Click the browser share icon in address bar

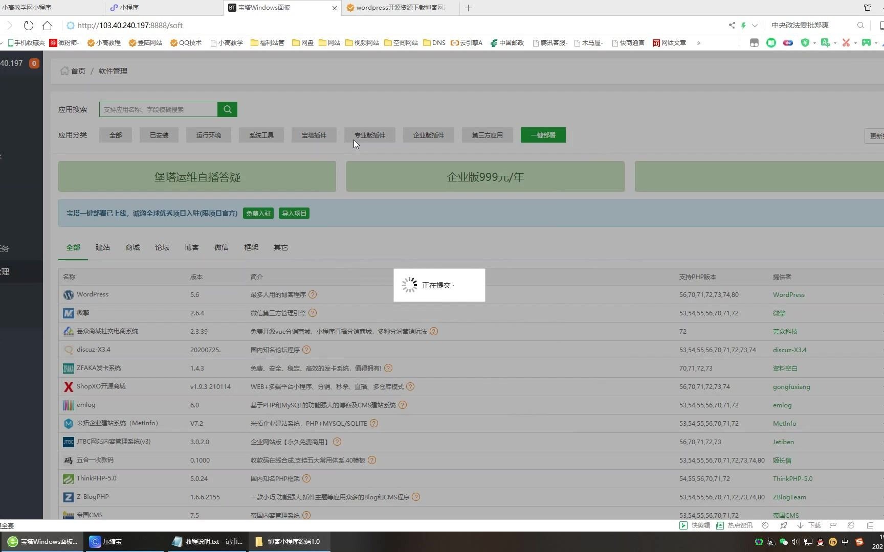(x=732, y=25)
